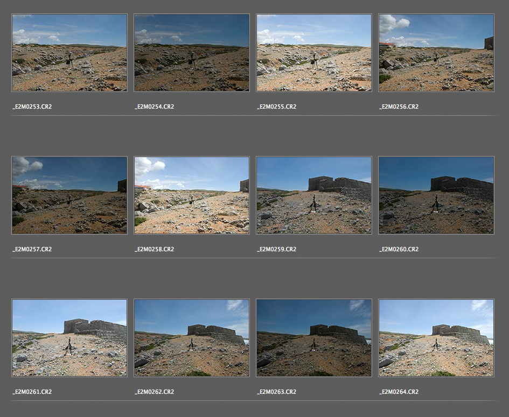Select the _E2M0262.CR2 filename text
This screenshot has width=509, height=417.
click(155, 392)
